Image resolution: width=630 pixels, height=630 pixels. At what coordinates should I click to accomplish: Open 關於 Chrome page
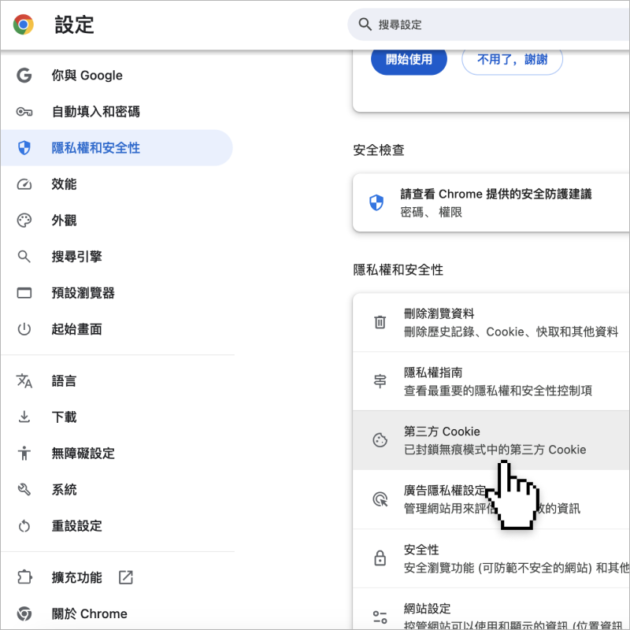pos(117,613)
